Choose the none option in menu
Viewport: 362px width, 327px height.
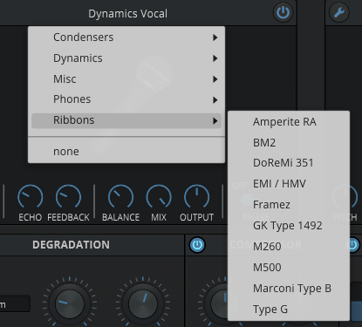[x=126, y=152]
